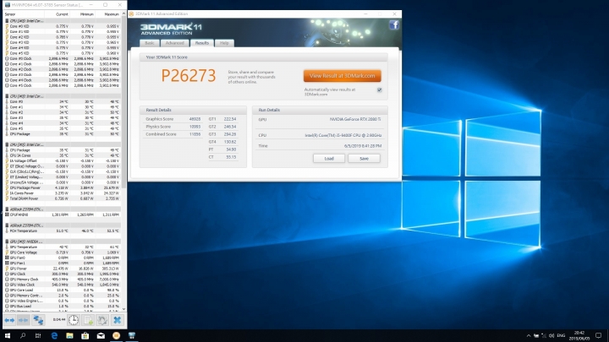Open the Microsoft Store taskbar icon

[85, 335]
